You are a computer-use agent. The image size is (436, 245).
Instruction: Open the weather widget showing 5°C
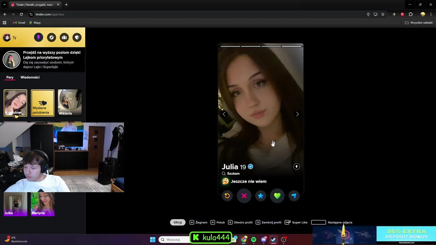15,240
